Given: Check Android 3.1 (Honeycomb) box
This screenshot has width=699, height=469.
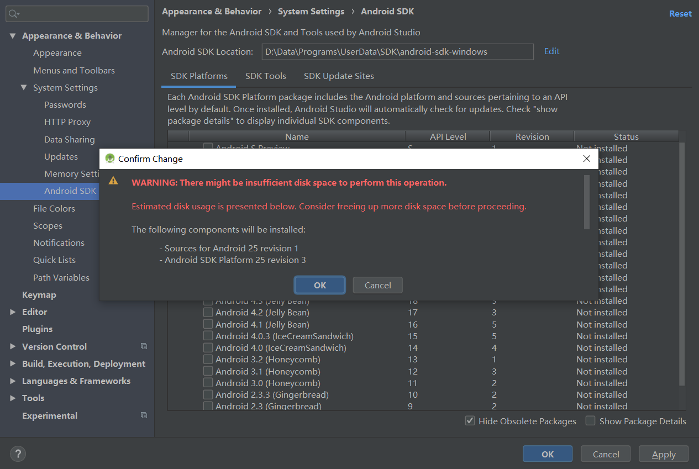Looking at the screenshot, I should (x=208, y=371).
